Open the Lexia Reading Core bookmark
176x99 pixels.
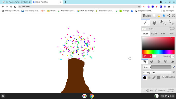click(x=30, y=11)
